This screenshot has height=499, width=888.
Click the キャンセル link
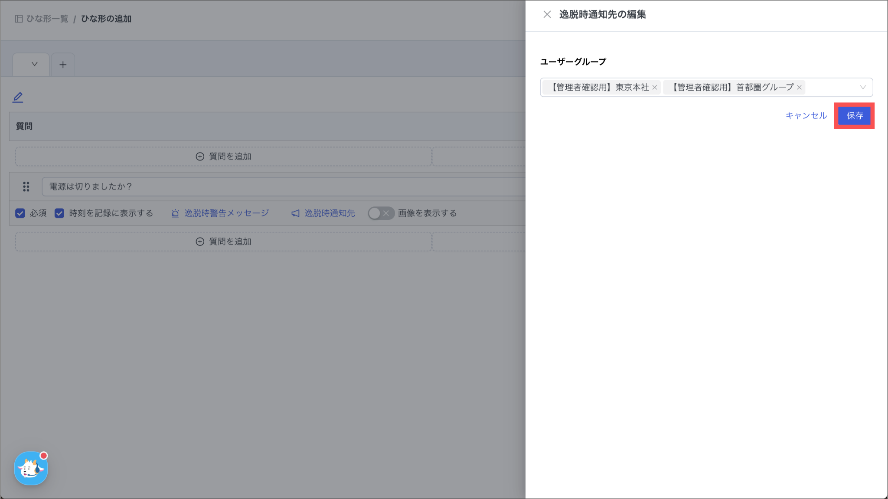point(806,116)
